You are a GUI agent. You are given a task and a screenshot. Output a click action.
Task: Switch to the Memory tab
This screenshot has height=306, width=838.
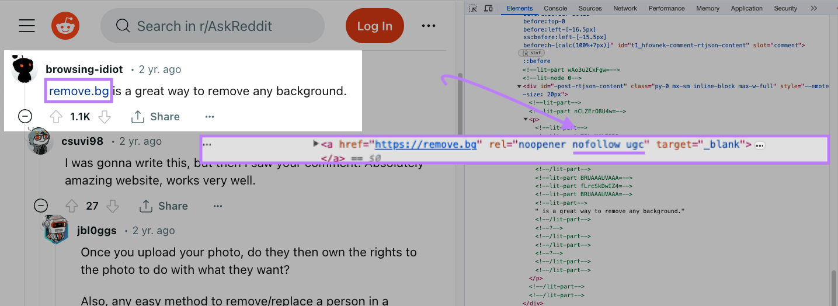(708, 8)
